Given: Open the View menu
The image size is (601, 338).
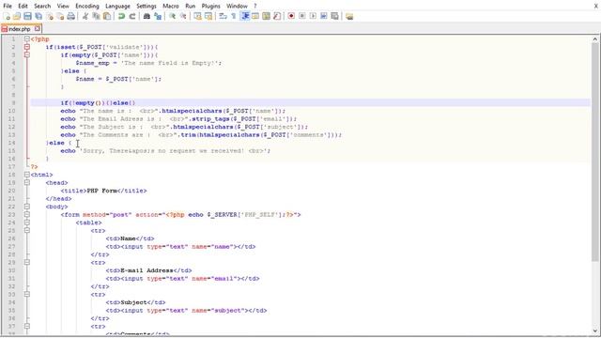Looking at the screenshot, I should click(x=63, y=6).
